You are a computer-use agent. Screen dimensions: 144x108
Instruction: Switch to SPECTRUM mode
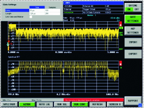(9, 104)
